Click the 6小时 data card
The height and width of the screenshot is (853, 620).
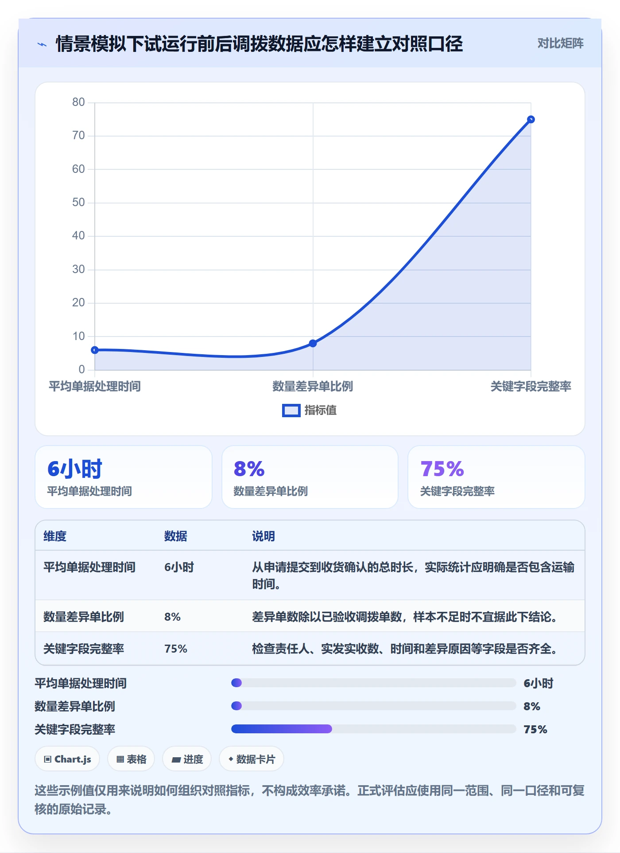pyautogui.click(x=124, y=477)
